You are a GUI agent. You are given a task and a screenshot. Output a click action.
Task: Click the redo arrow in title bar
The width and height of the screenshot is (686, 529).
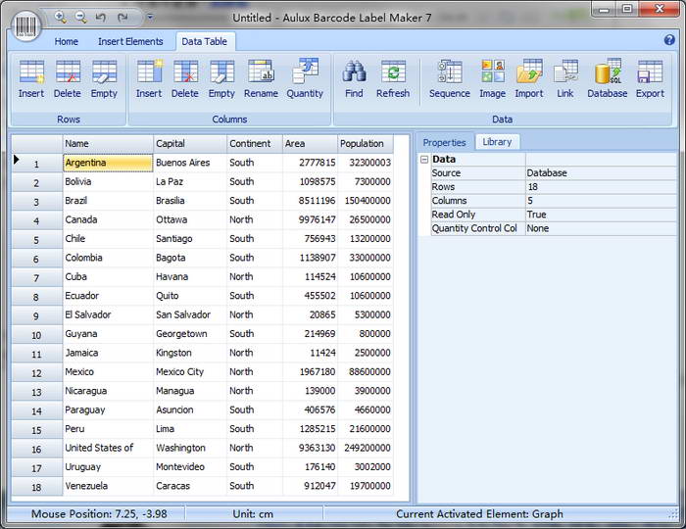[x=122, y=18]
